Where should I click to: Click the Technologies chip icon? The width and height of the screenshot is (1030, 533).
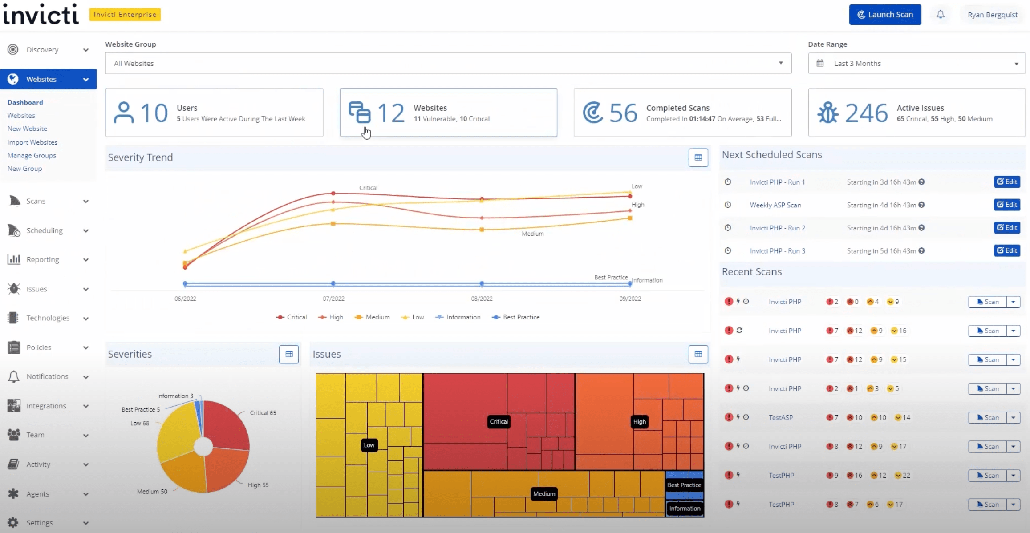pyautogui.click(x=13, y=318)
